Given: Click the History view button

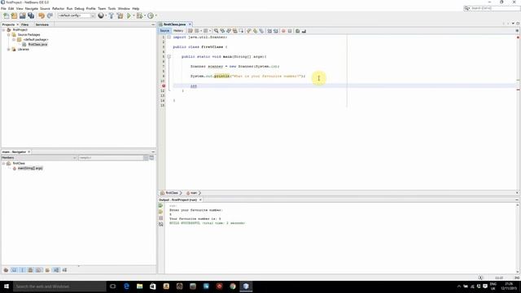Looking at the screenshot, I should pyautogui.click(x=178, y=31).
